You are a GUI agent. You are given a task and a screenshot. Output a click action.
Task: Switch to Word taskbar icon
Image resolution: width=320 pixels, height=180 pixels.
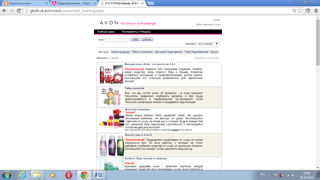coord(99,175)
